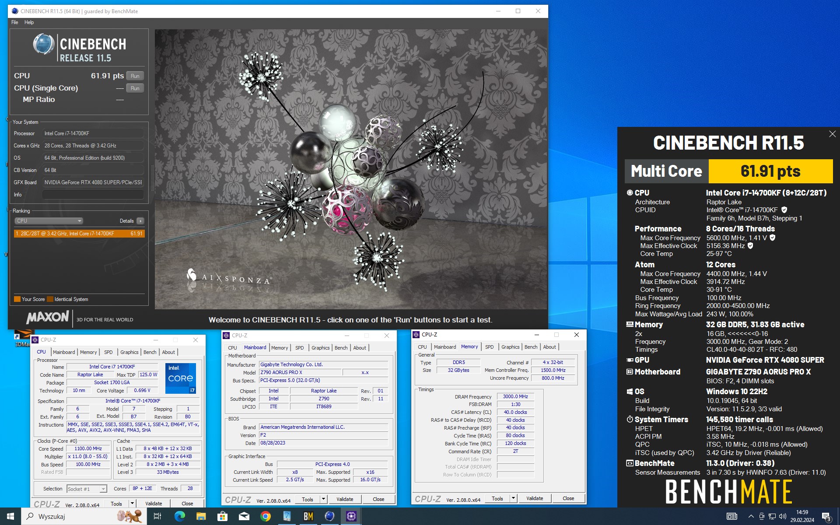Screen dimensions: 840x525
Task: Click the BenchMate logo at the panel bottom
Action: click(x=728, y=492)
